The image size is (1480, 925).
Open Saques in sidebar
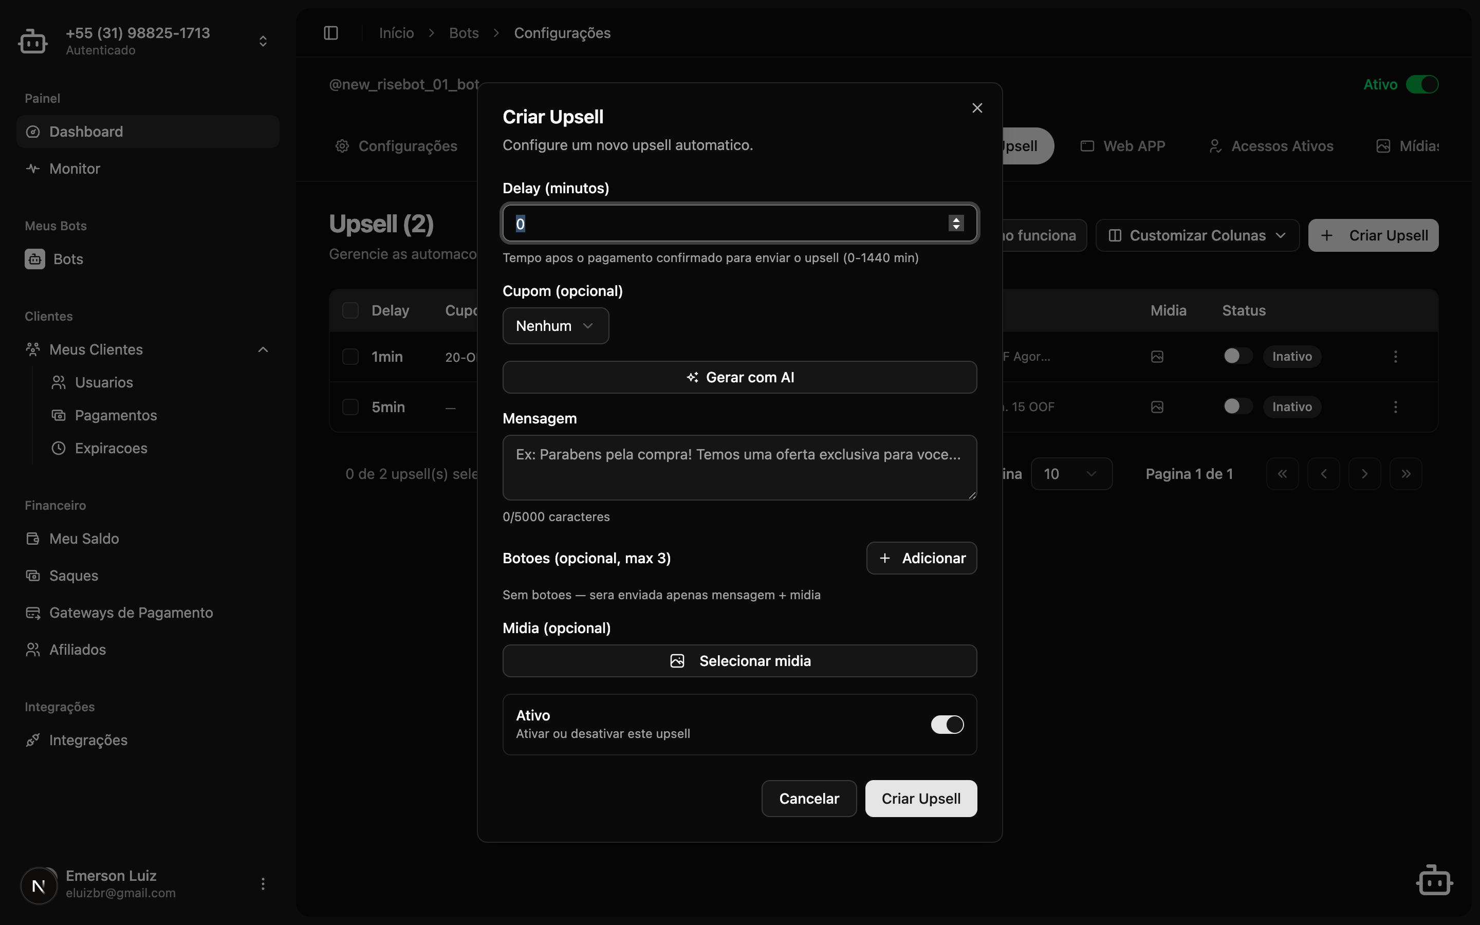click(148, 576)
